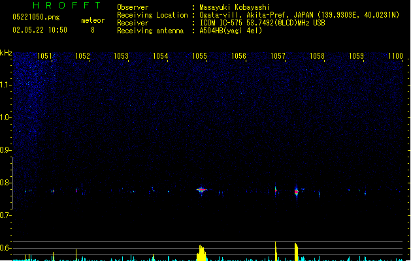Click the 0.6 kHz frequency tick label
This screenshot has width=411, height=261.
(x=5, y=248)
